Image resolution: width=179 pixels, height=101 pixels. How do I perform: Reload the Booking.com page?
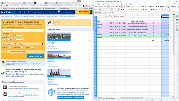click(x=7, y=6)
